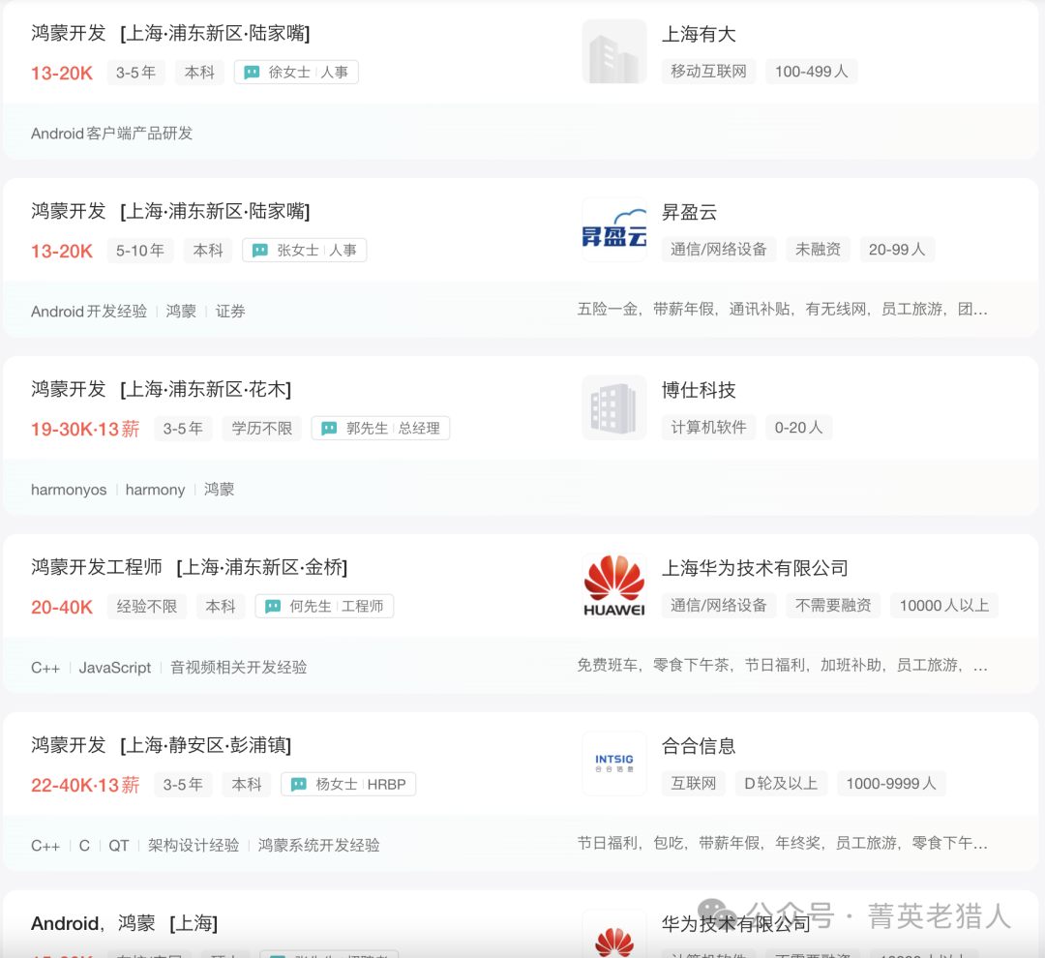Click the chat icon beside 杨女士 HRBP
Image resolution: width=1045 pixels, height=958 pixels.
point(299,784)
